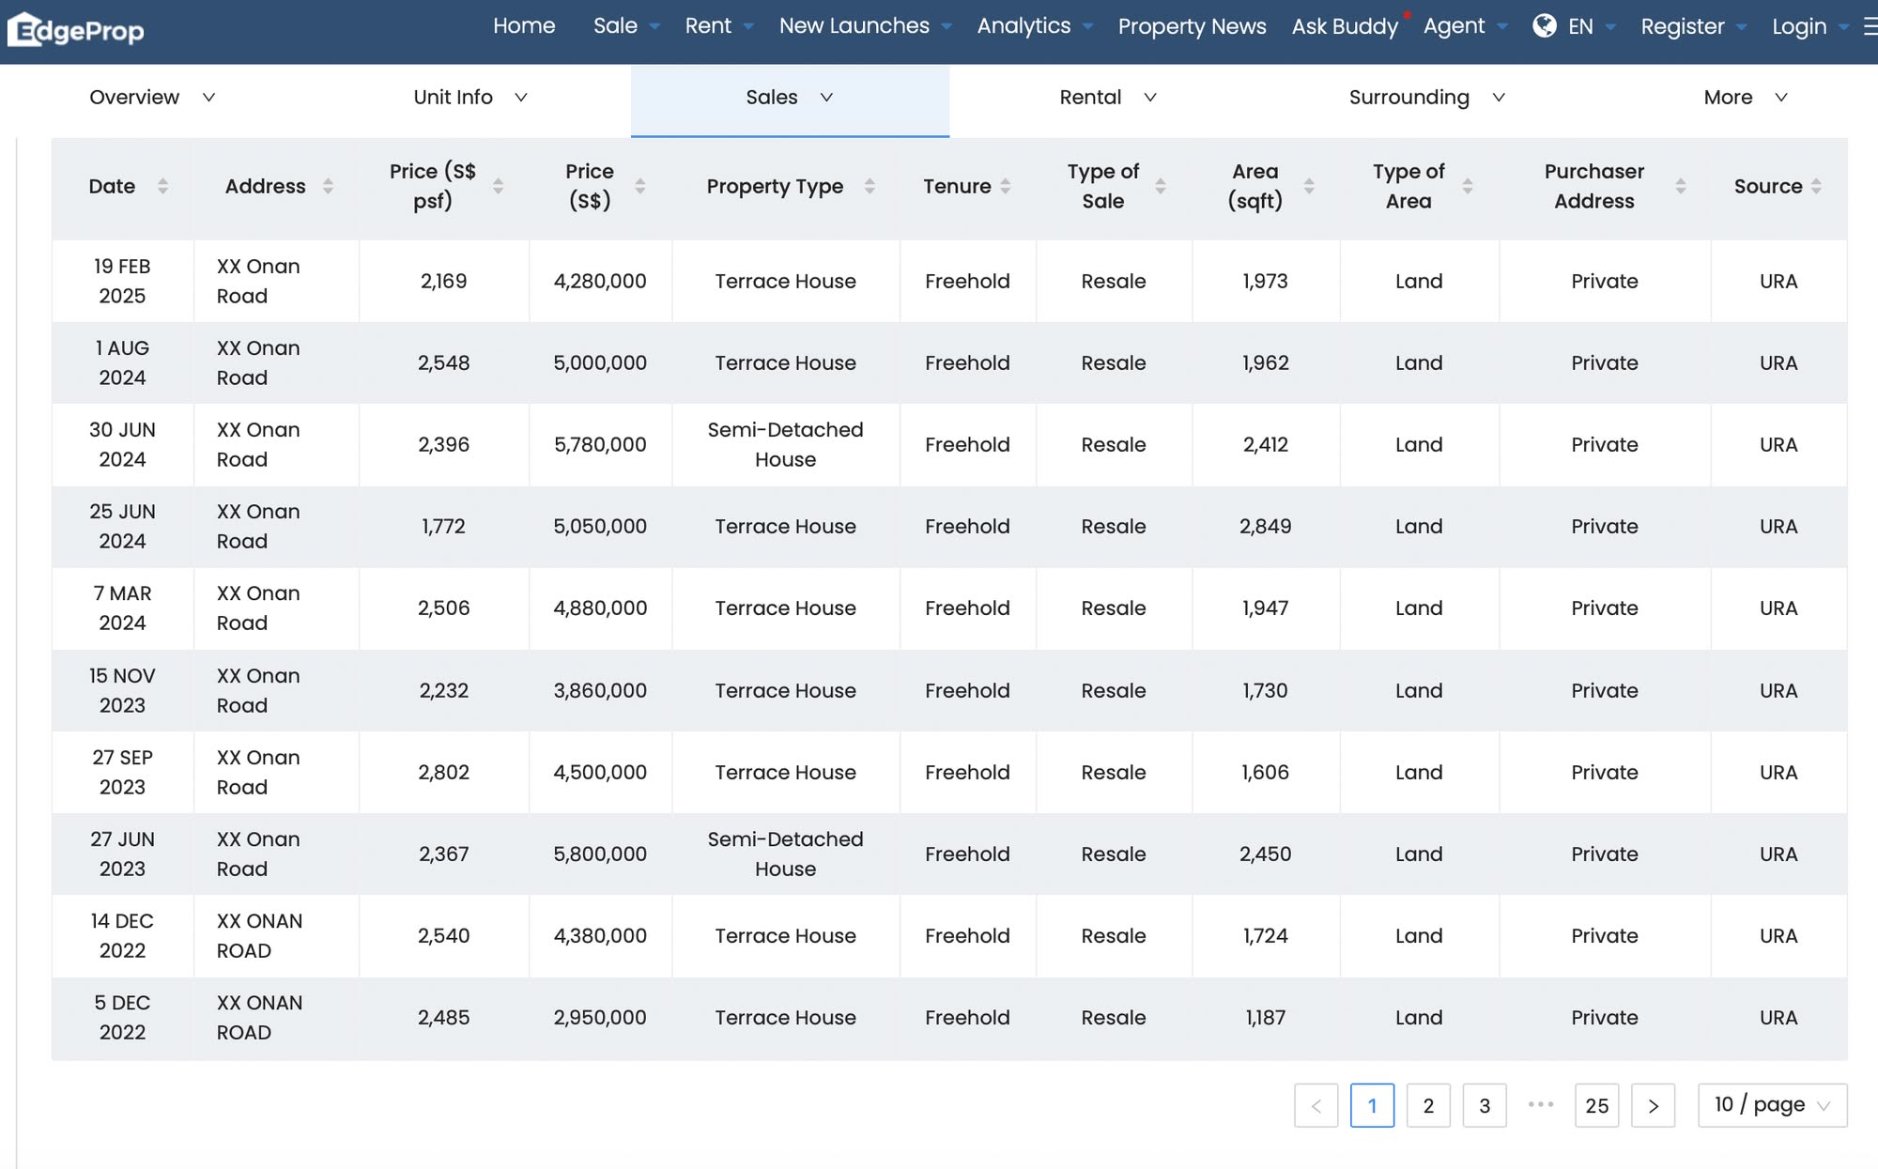Go to Home page link
Viewport: 1878px width, 1169px height.
(x=524, y=26)
